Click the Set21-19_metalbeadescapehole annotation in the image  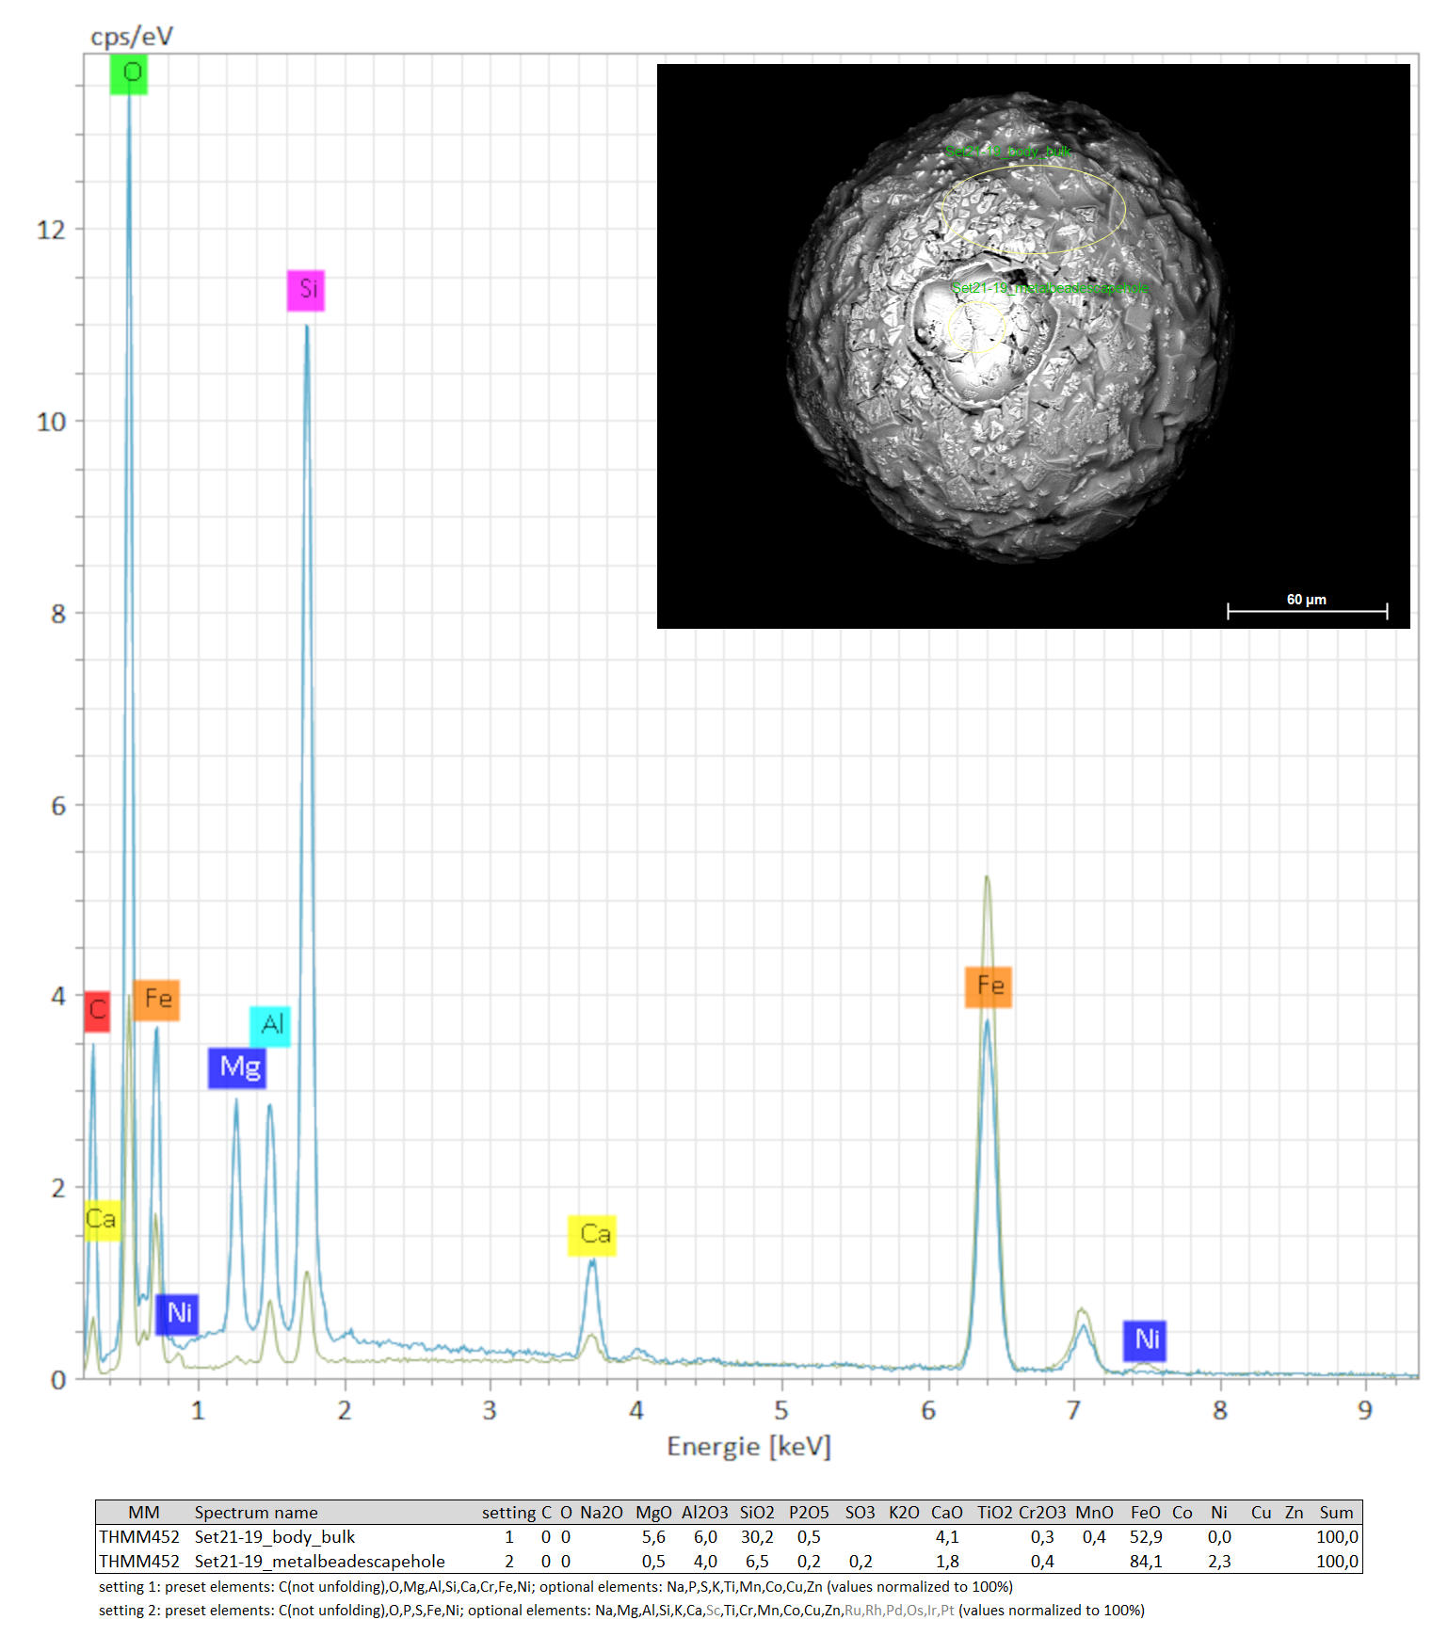1049,288
